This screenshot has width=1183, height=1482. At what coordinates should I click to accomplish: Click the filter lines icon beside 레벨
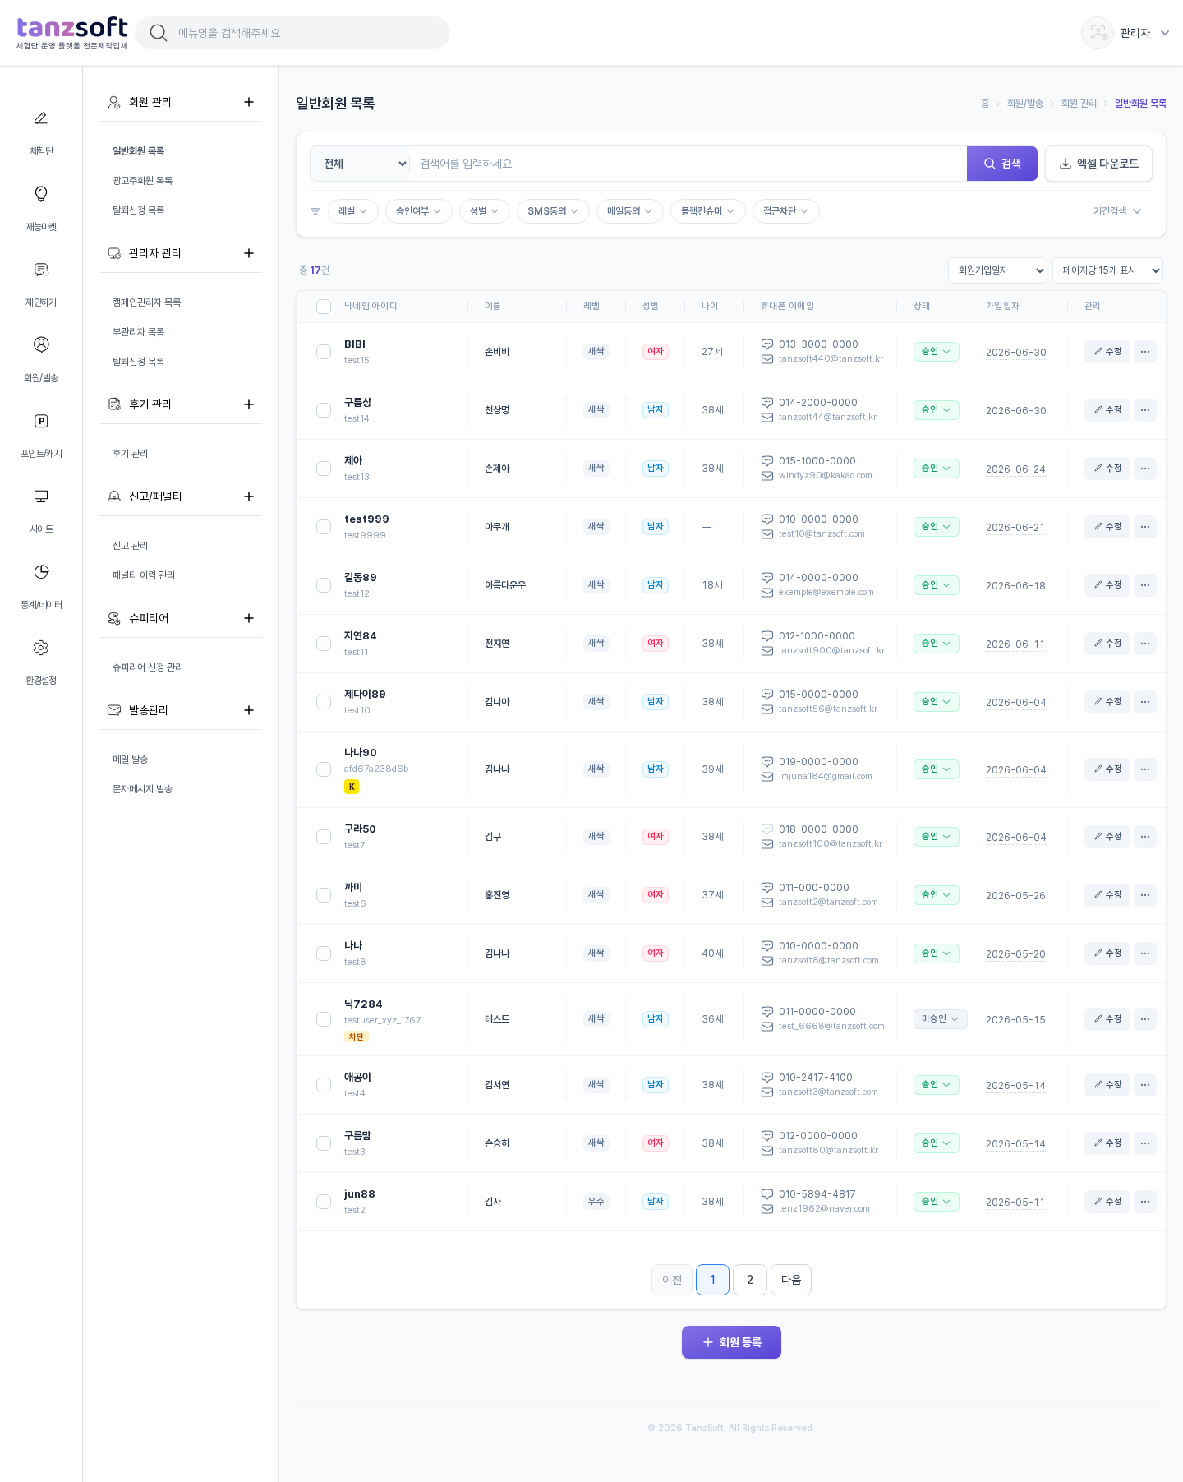pyautogui.click(x=315, y=211)
